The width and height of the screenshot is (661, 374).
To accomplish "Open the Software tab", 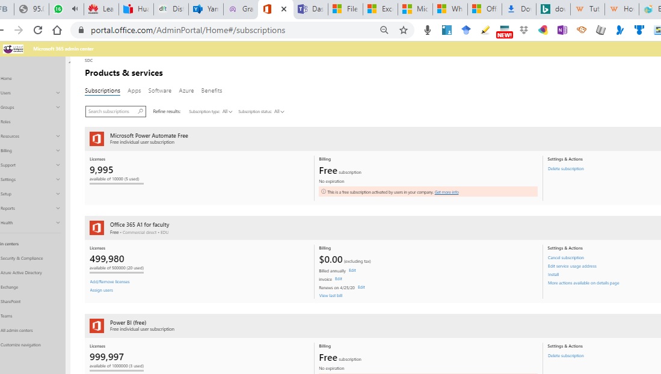I will coord(160,91).
